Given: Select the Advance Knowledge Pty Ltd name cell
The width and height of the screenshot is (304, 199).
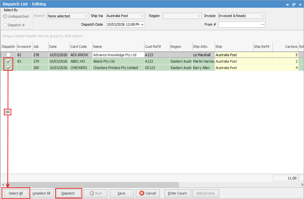Looking at the screenshot, I should (118, 55).
